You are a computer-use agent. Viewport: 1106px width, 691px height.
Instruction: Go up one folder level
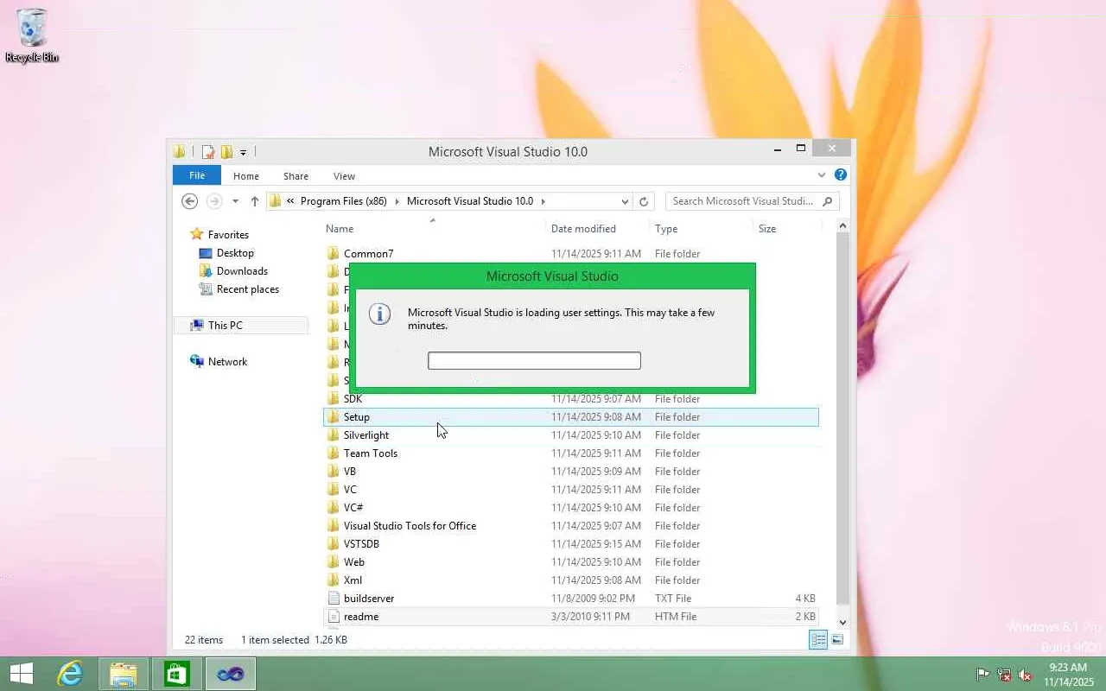[255, 201]
